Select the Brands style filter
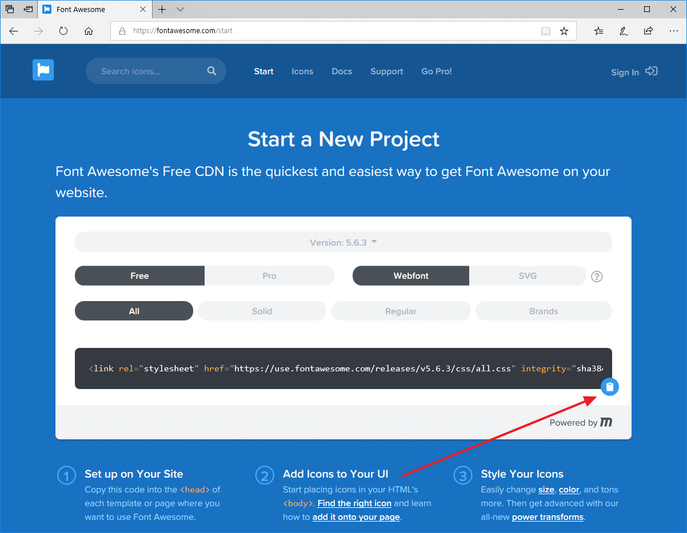This screenshot has width=687, height=533. (x=544, y=311)
